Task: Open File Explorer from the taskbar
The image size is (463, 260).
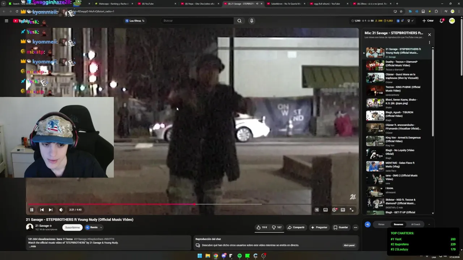Action: coord(208,256)
